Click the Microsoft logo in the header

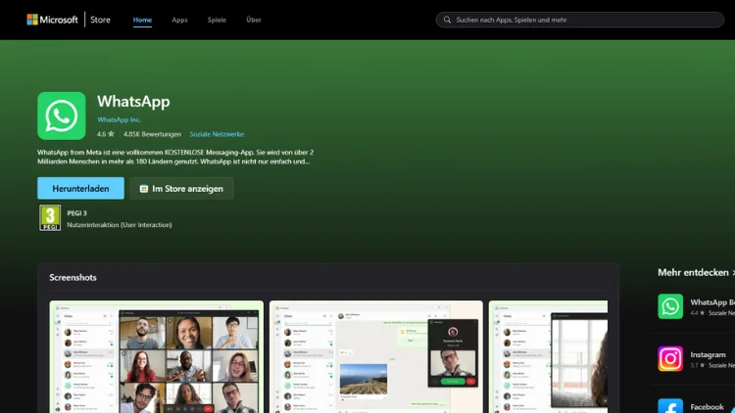[53, 20]
